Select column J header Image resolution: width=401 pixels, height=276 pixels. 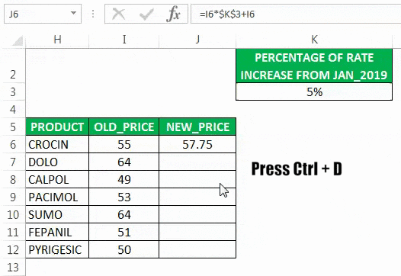click(x=197, y=40)
